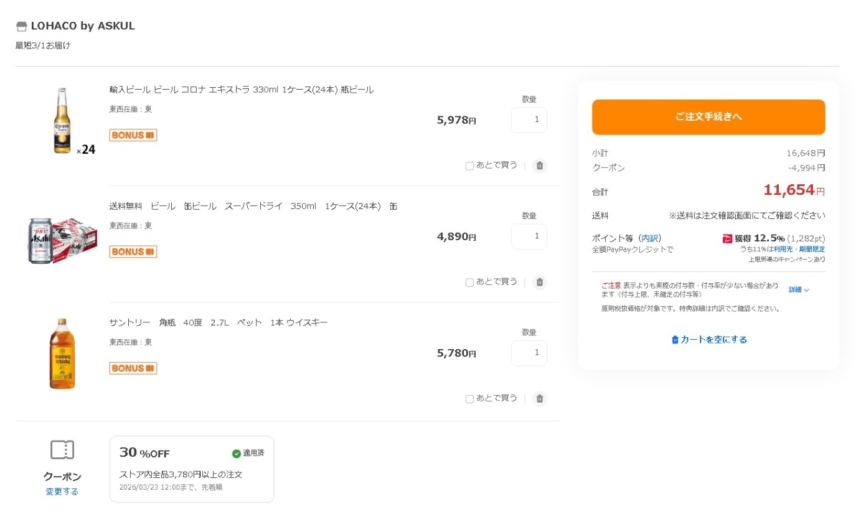Screen dimensions: 856x519
Task: Click the coupon ticket icon
Action: point(62,450)
